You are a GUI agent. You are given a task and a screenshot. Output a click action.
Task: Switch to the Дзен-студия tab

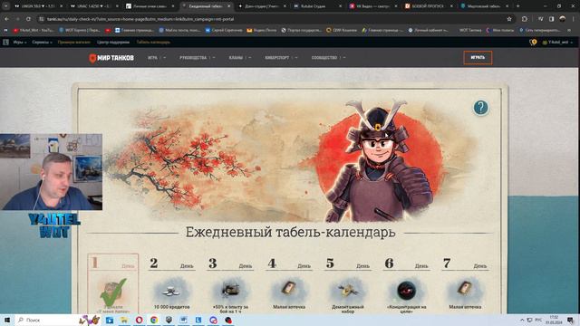click(x=263, y=6)
